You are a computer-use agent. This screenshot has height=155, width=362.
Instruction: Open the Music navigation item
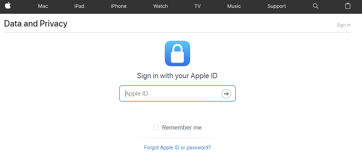pos(234,6)
